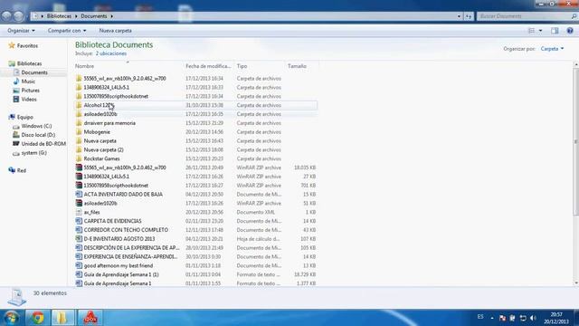Screen dimensions: 579x326
Task: Click the refresh button beside address bar
Action: tap(469, 16)
